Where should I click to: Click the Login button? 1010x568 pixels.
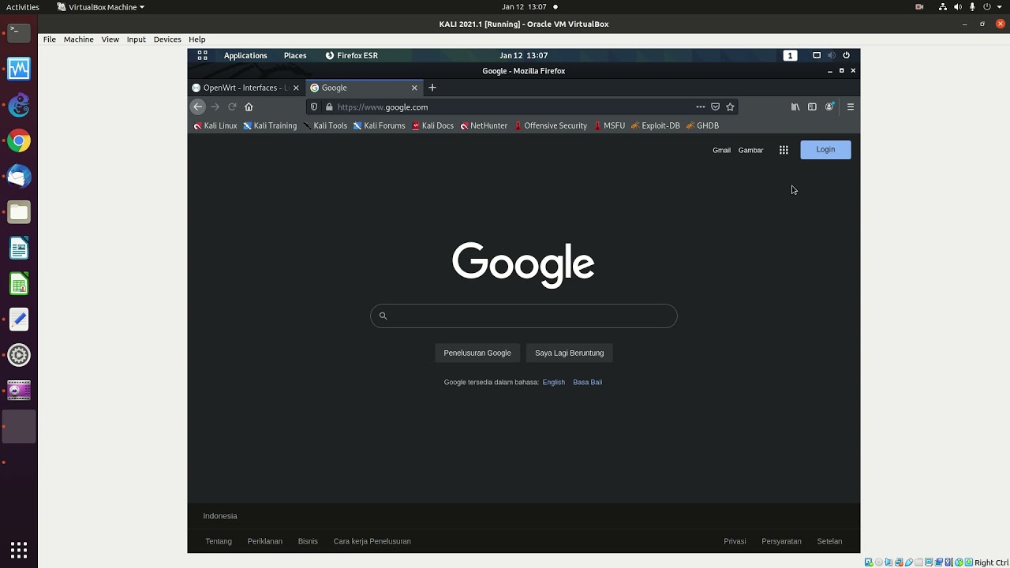[x=825, y=150]
